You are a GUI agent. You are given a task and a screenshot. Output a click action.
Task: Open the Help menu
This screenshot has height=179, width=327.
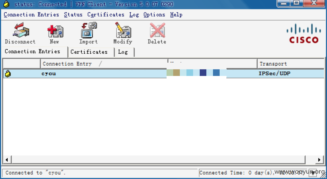tap(176, 15)
